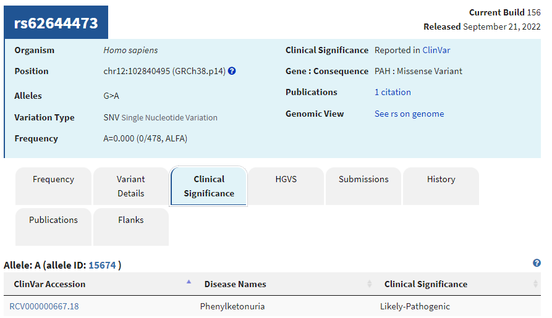Open the Publications tab
552x318 pixels.
point(54,227)
